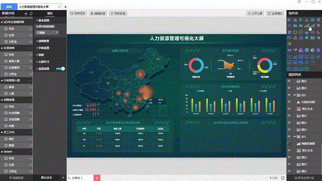Insert an area chart component

[295, 26]
